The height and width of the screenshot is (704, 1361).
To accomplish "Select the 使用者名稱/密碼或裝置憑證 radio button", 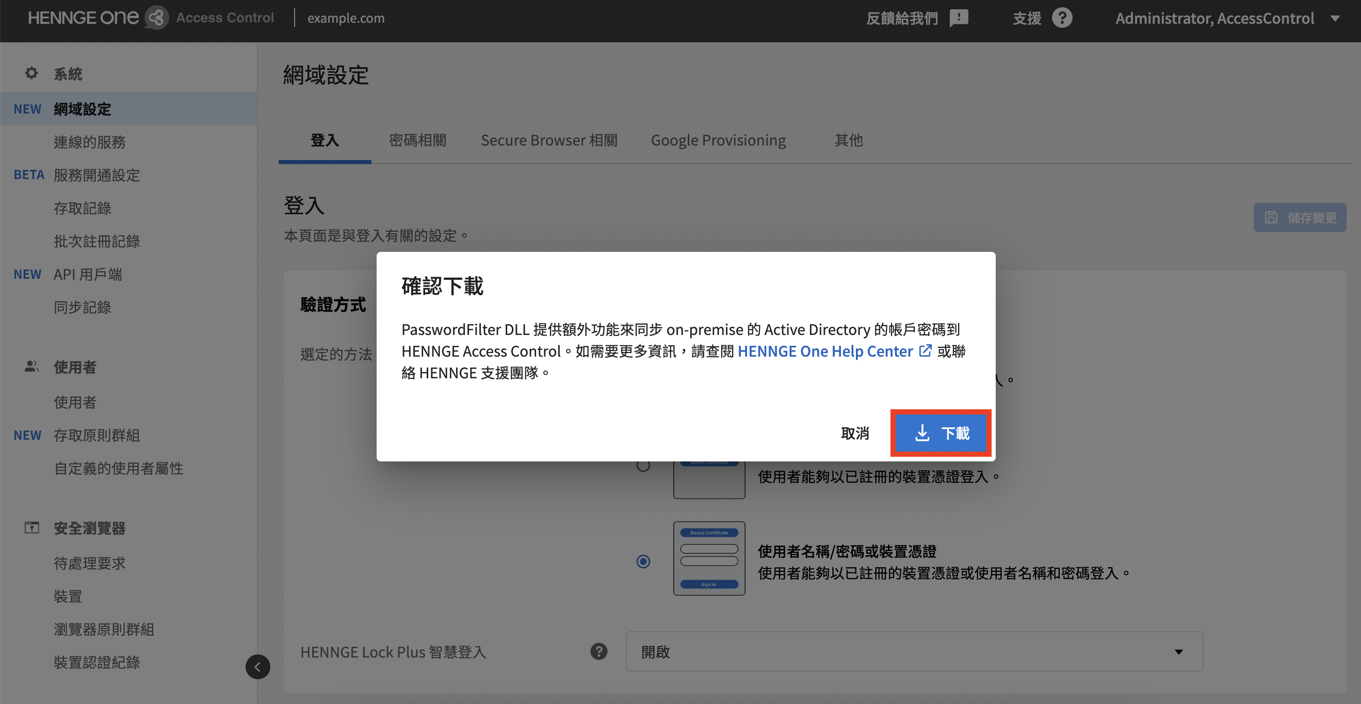I will pos(643,561).
